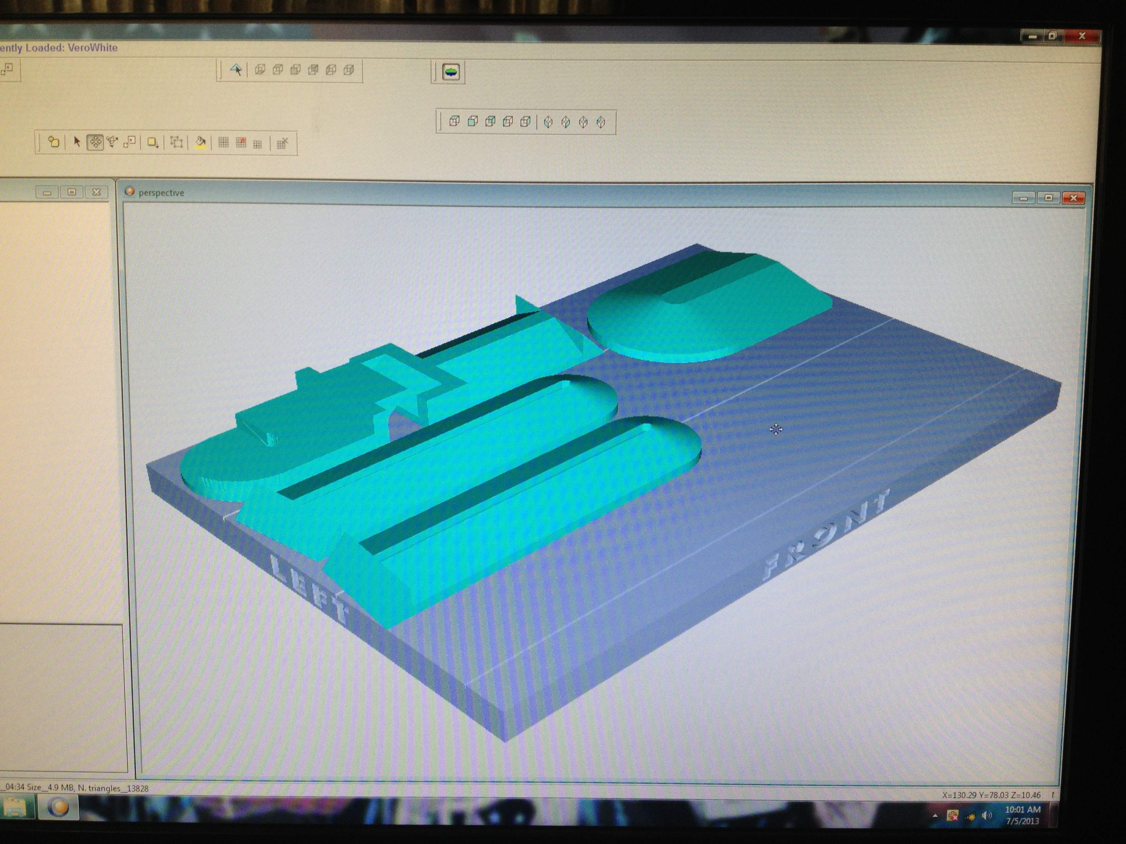The height and width of the screenshot is (844, 1126).
Task: Expand the hidden system tray icons arrow
Action: 934,816
